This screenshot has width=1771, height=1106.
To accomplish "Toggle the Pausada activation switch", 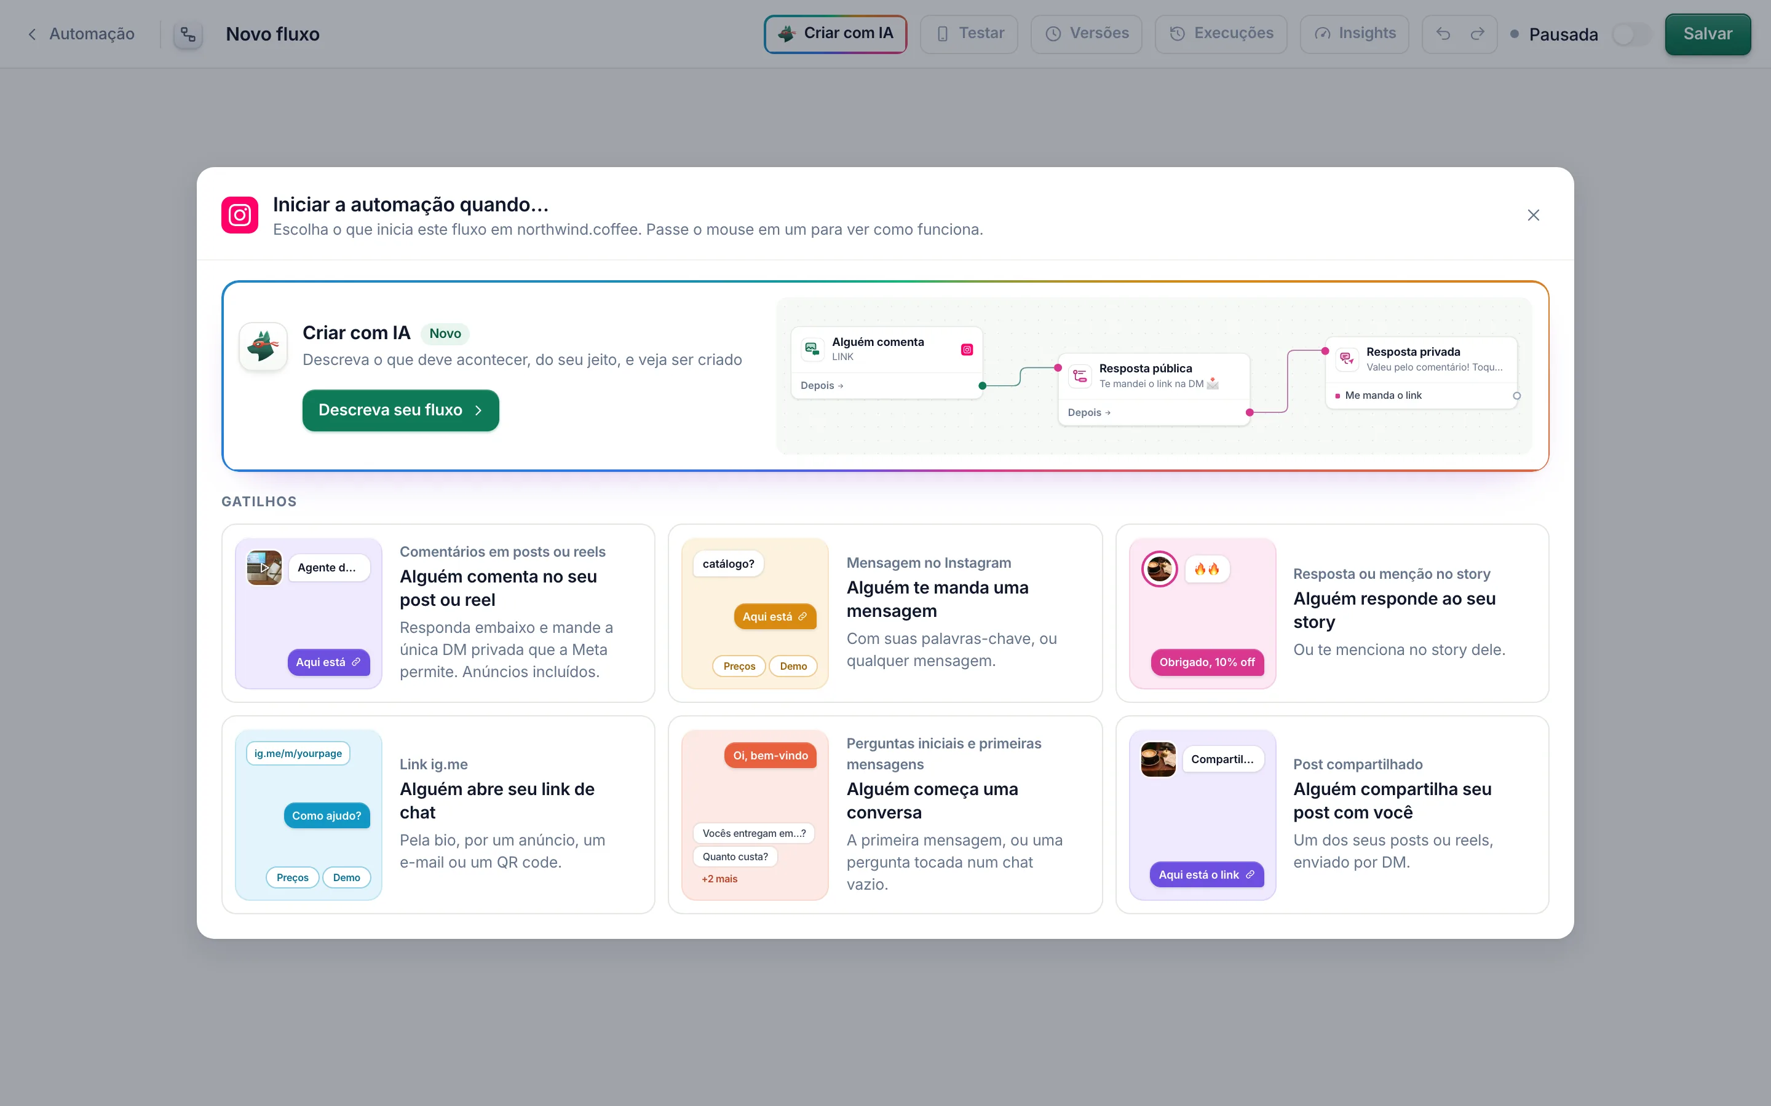I will click(1631, 34).
